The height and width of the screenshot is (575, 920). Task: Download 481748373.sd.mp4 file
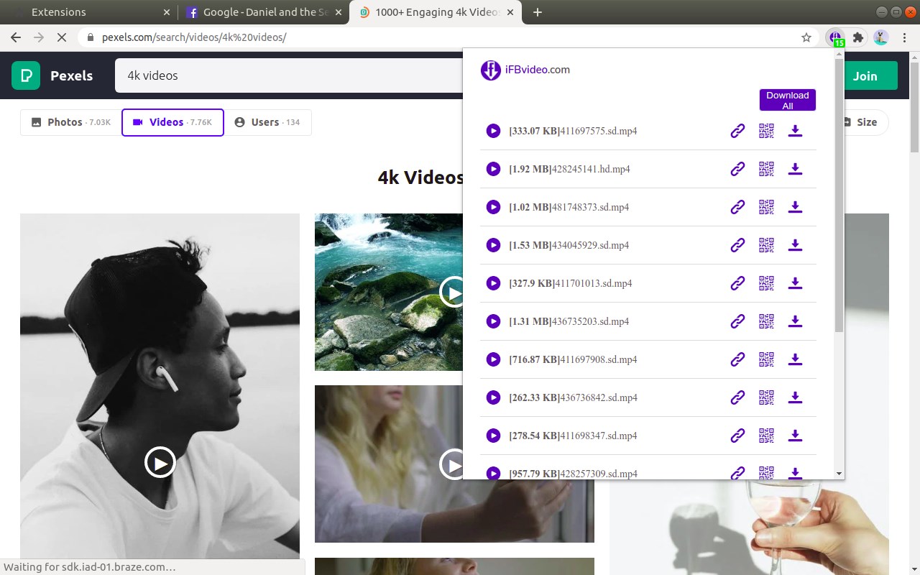click(x=795, y=207)
